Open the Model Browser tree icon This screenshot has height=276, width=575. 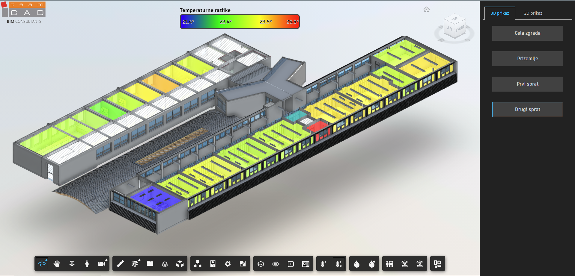pos(198,264)
